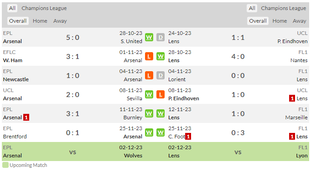Click the red card icon beside C. Foot
The height and width of the screenshot is (176, 311).
[x=188, y=137]
